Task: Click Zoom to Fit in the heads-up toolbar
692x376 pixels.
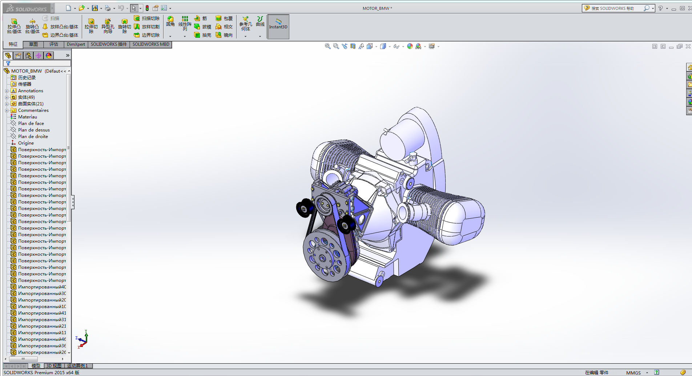Action: pyautogui.click(x=327, y=46)
